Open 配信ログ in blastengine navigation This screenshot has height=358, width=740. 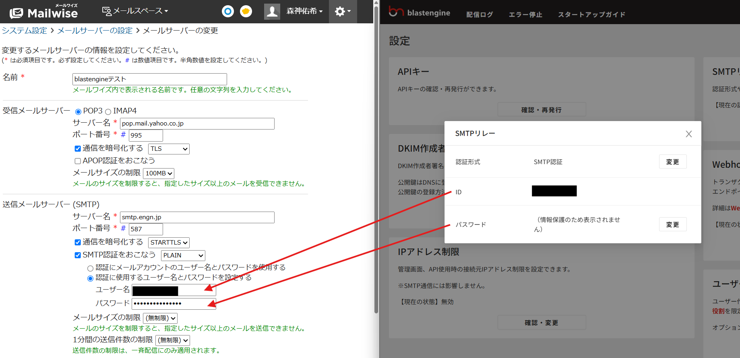pyautogui.click(x=480, y=14)
